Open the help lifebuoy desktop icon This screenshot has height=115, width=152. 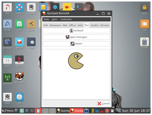point(19,7)
